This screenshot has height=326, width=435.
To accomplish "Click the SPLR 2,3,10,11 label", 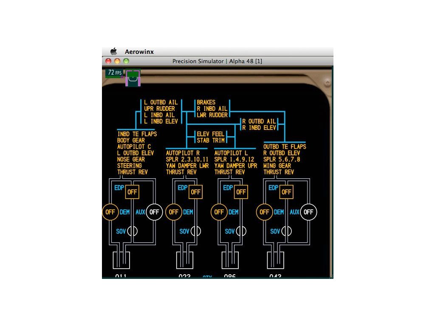I will (x=187, y=160).
